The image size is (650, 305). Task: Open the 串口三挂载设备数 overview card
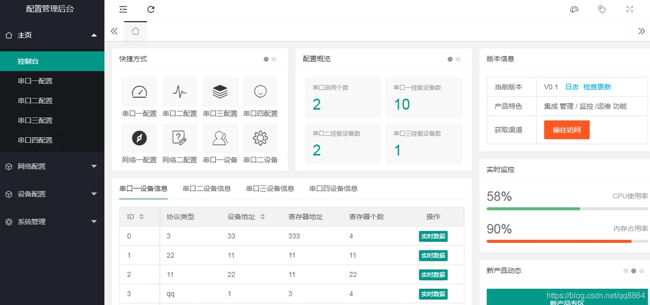pos(424,144)
